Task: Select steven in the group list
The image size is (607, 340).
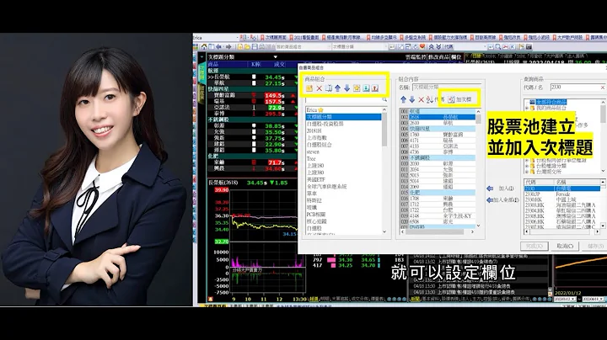Action: pyautogui.click(x=343, y=151)
